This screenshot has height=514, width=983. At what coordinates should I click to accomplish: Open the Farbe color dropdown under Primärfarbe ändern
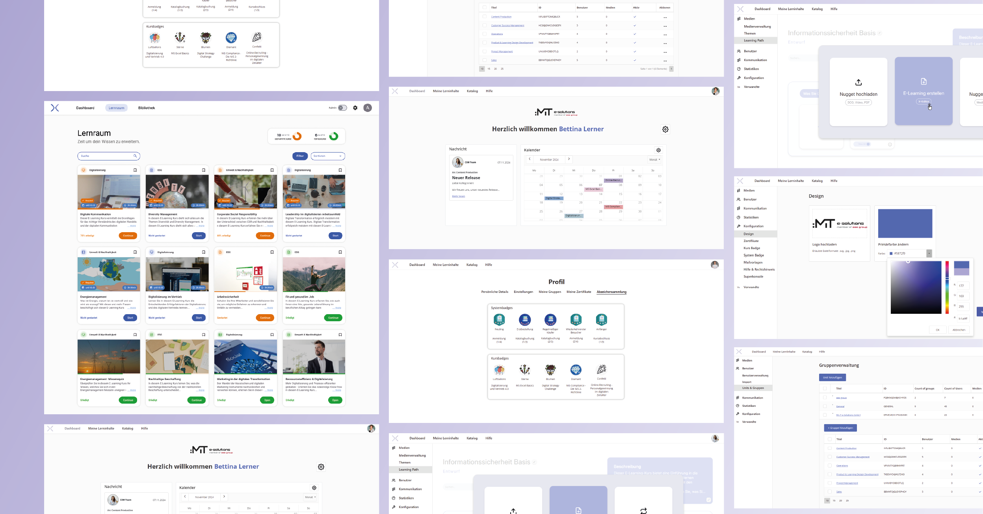(929, 253)
